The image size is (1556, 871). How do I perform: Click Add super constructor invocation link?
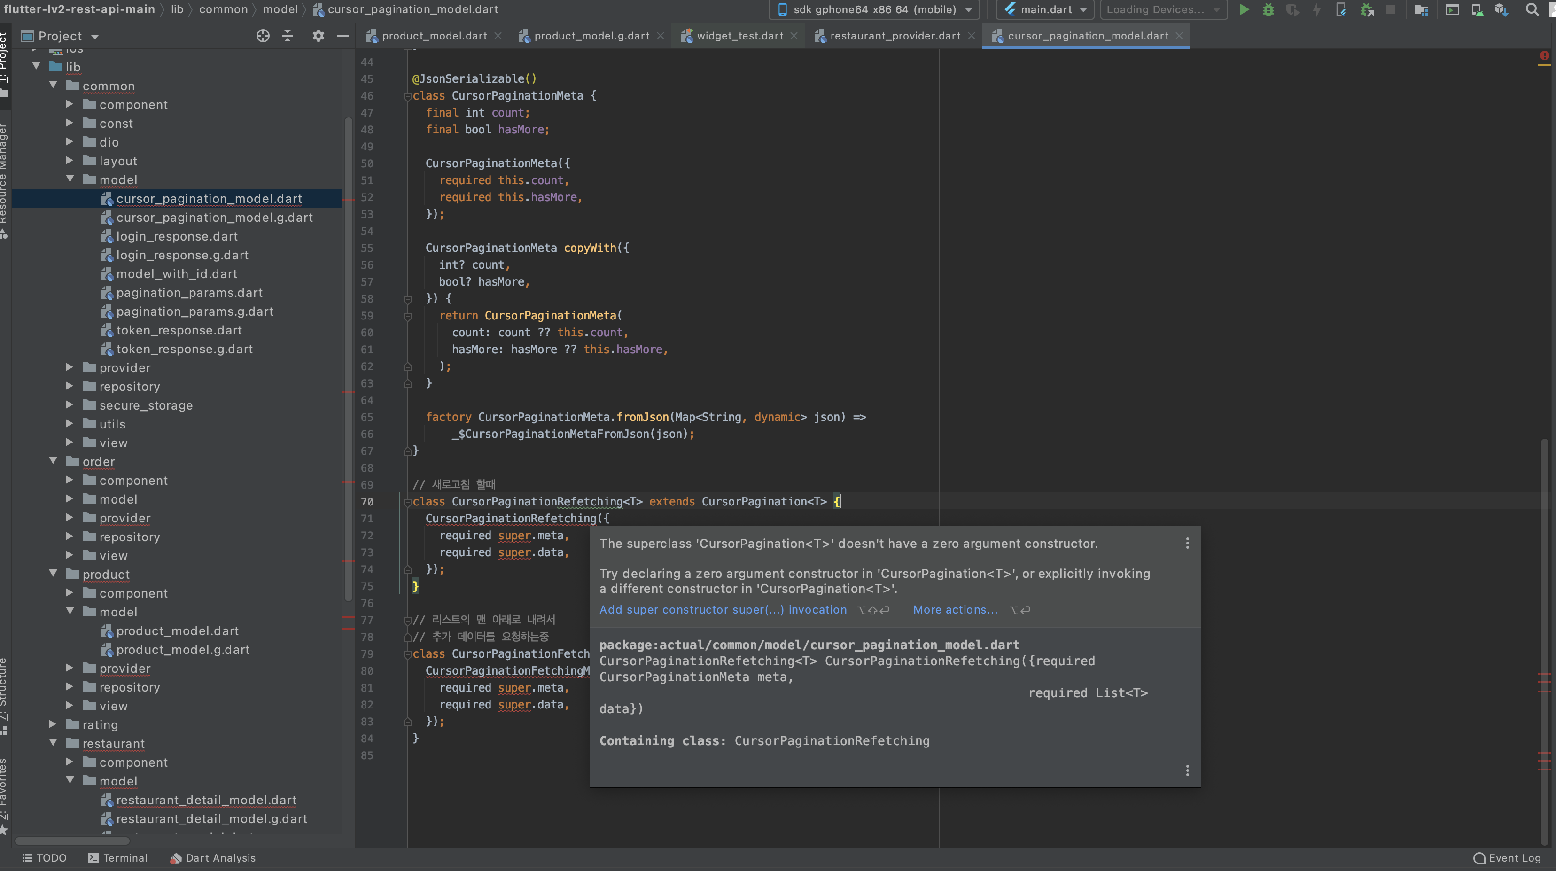tap(723, 609)
